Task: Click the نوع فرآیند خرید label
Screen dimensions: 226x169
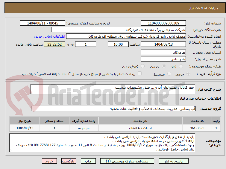Action: coord(209,74)
